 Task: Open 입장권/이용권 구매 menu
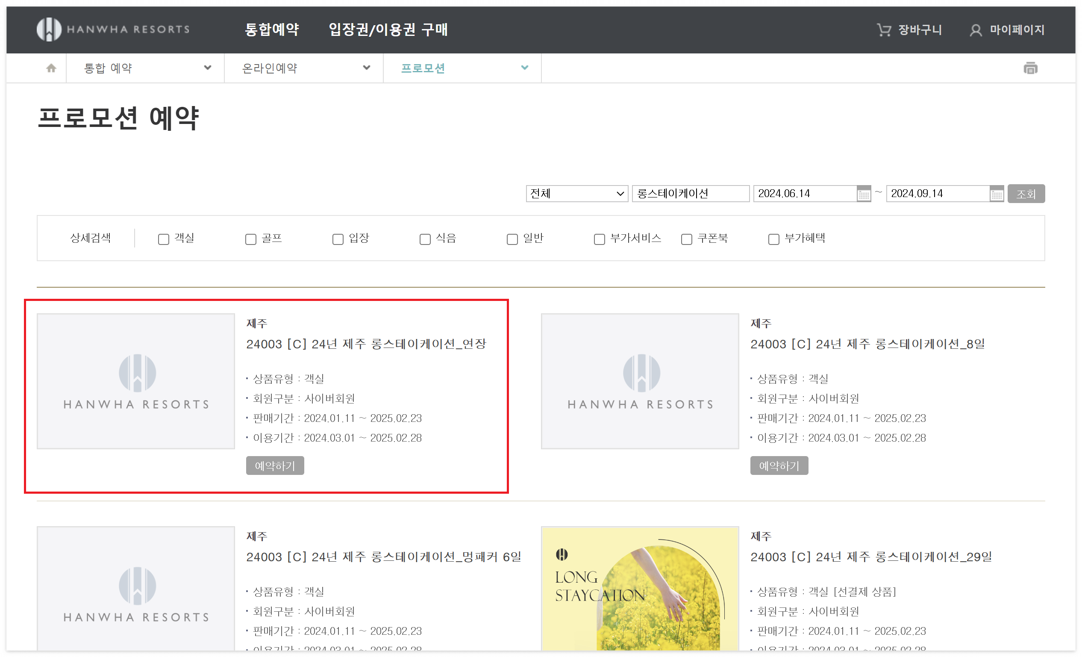pyautogui.click(x=388, y=29)
